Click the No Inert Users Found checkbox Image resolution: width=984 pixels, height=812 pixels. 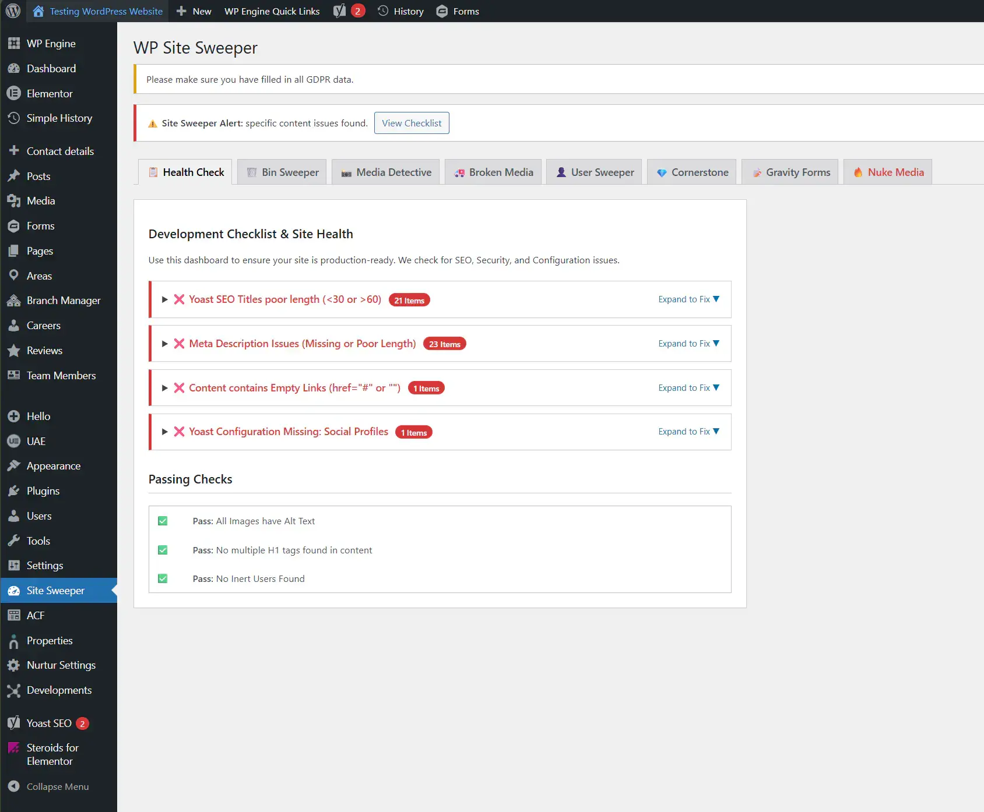pos(163,578)
